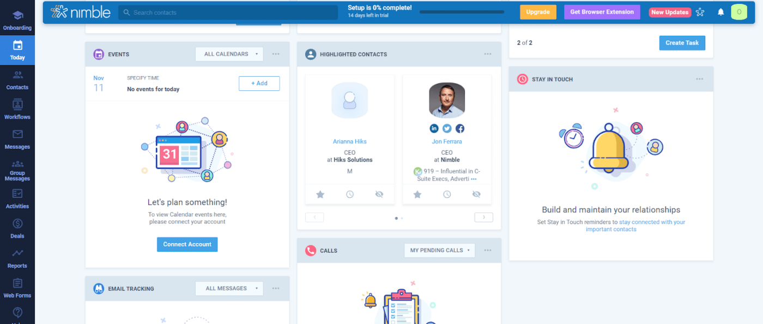Image resolution: width=763 pixels, height=324 pixels.
Task: Open the notifications bell
Action: click(720, 12)
